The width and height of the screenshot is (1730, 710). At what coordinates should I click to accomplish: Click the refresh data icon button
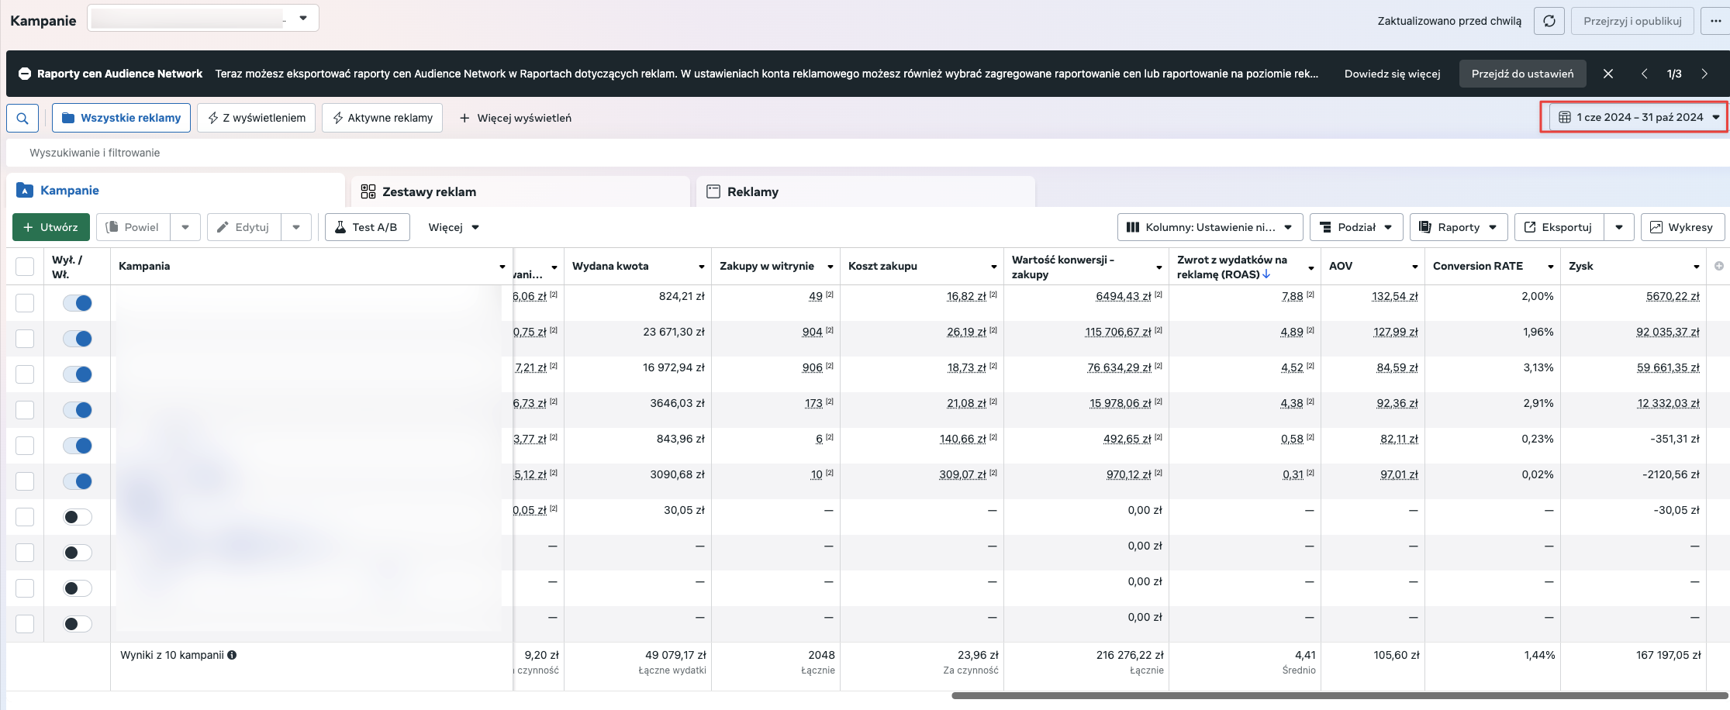[x=1549, y=21]
